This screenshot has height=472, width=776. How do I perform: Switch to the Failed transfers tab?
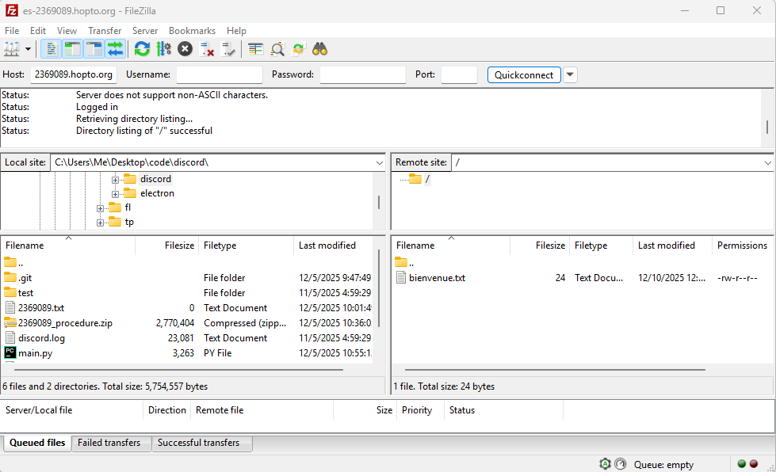click(109, 443)
